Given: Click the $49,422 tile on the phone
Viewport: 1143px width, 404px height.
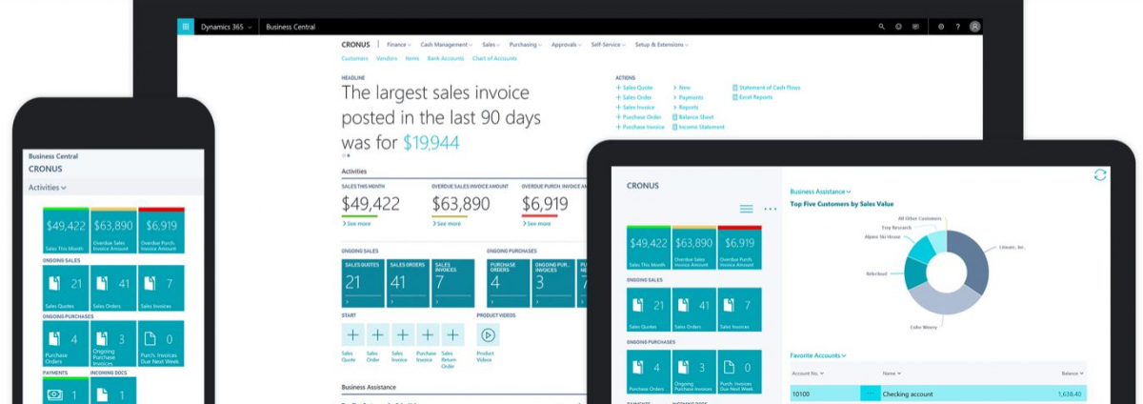Looking at the screenshot, I should pyautogui.click(x=66, y=232).
